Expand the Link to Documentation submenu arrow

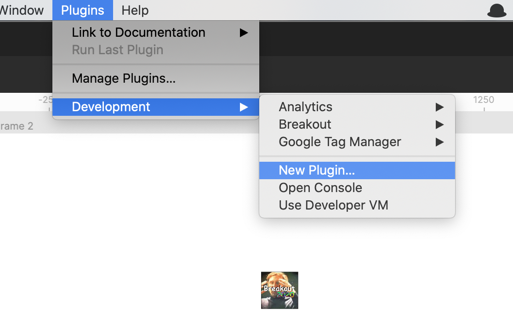(x=244, y=32)
